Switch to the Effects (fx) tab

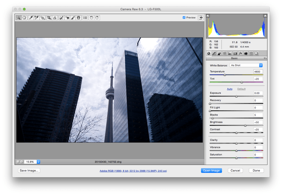[240, 53]
